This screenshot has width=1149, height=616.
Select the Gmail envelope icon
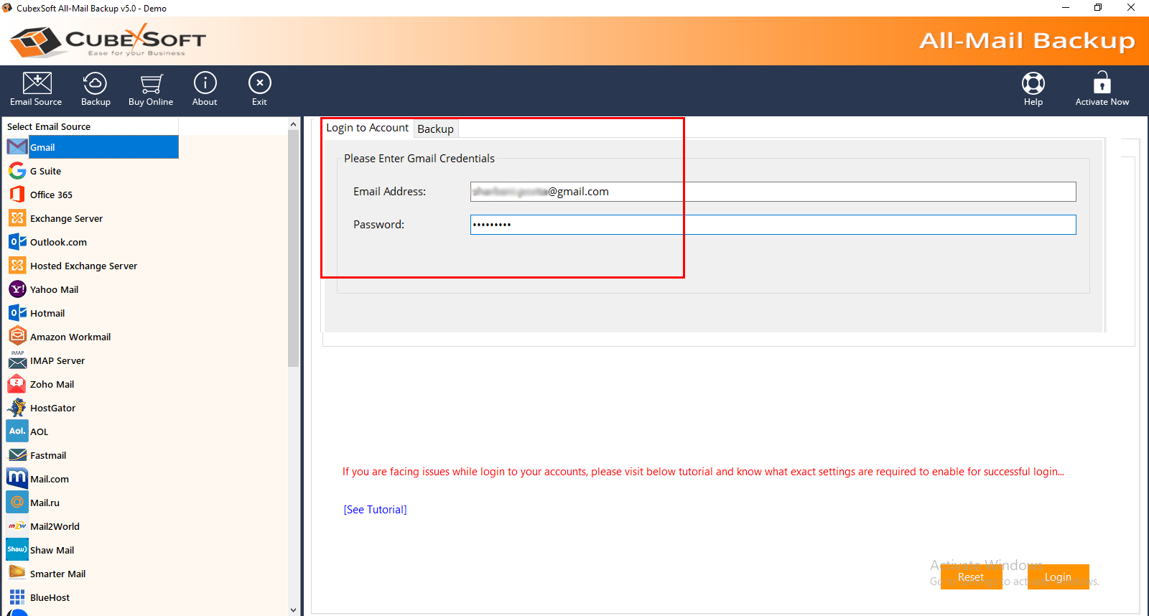pos(17,147)
